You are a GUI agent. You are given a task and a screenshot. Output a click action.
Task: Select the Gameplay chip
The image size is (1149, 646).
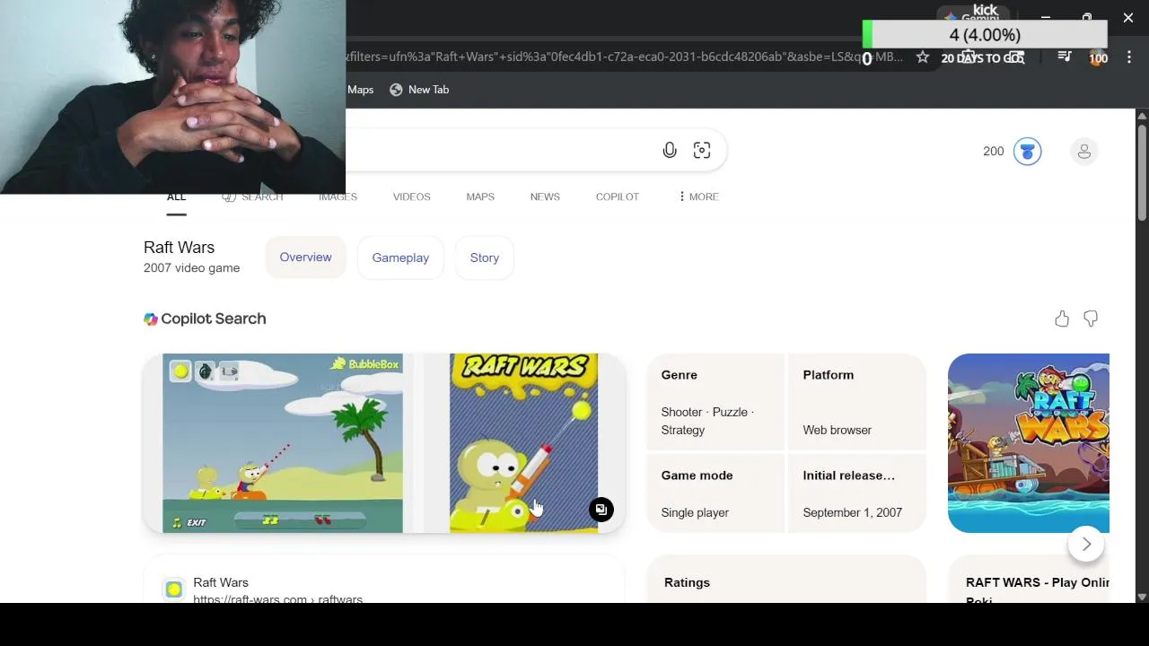click(400, 258)
